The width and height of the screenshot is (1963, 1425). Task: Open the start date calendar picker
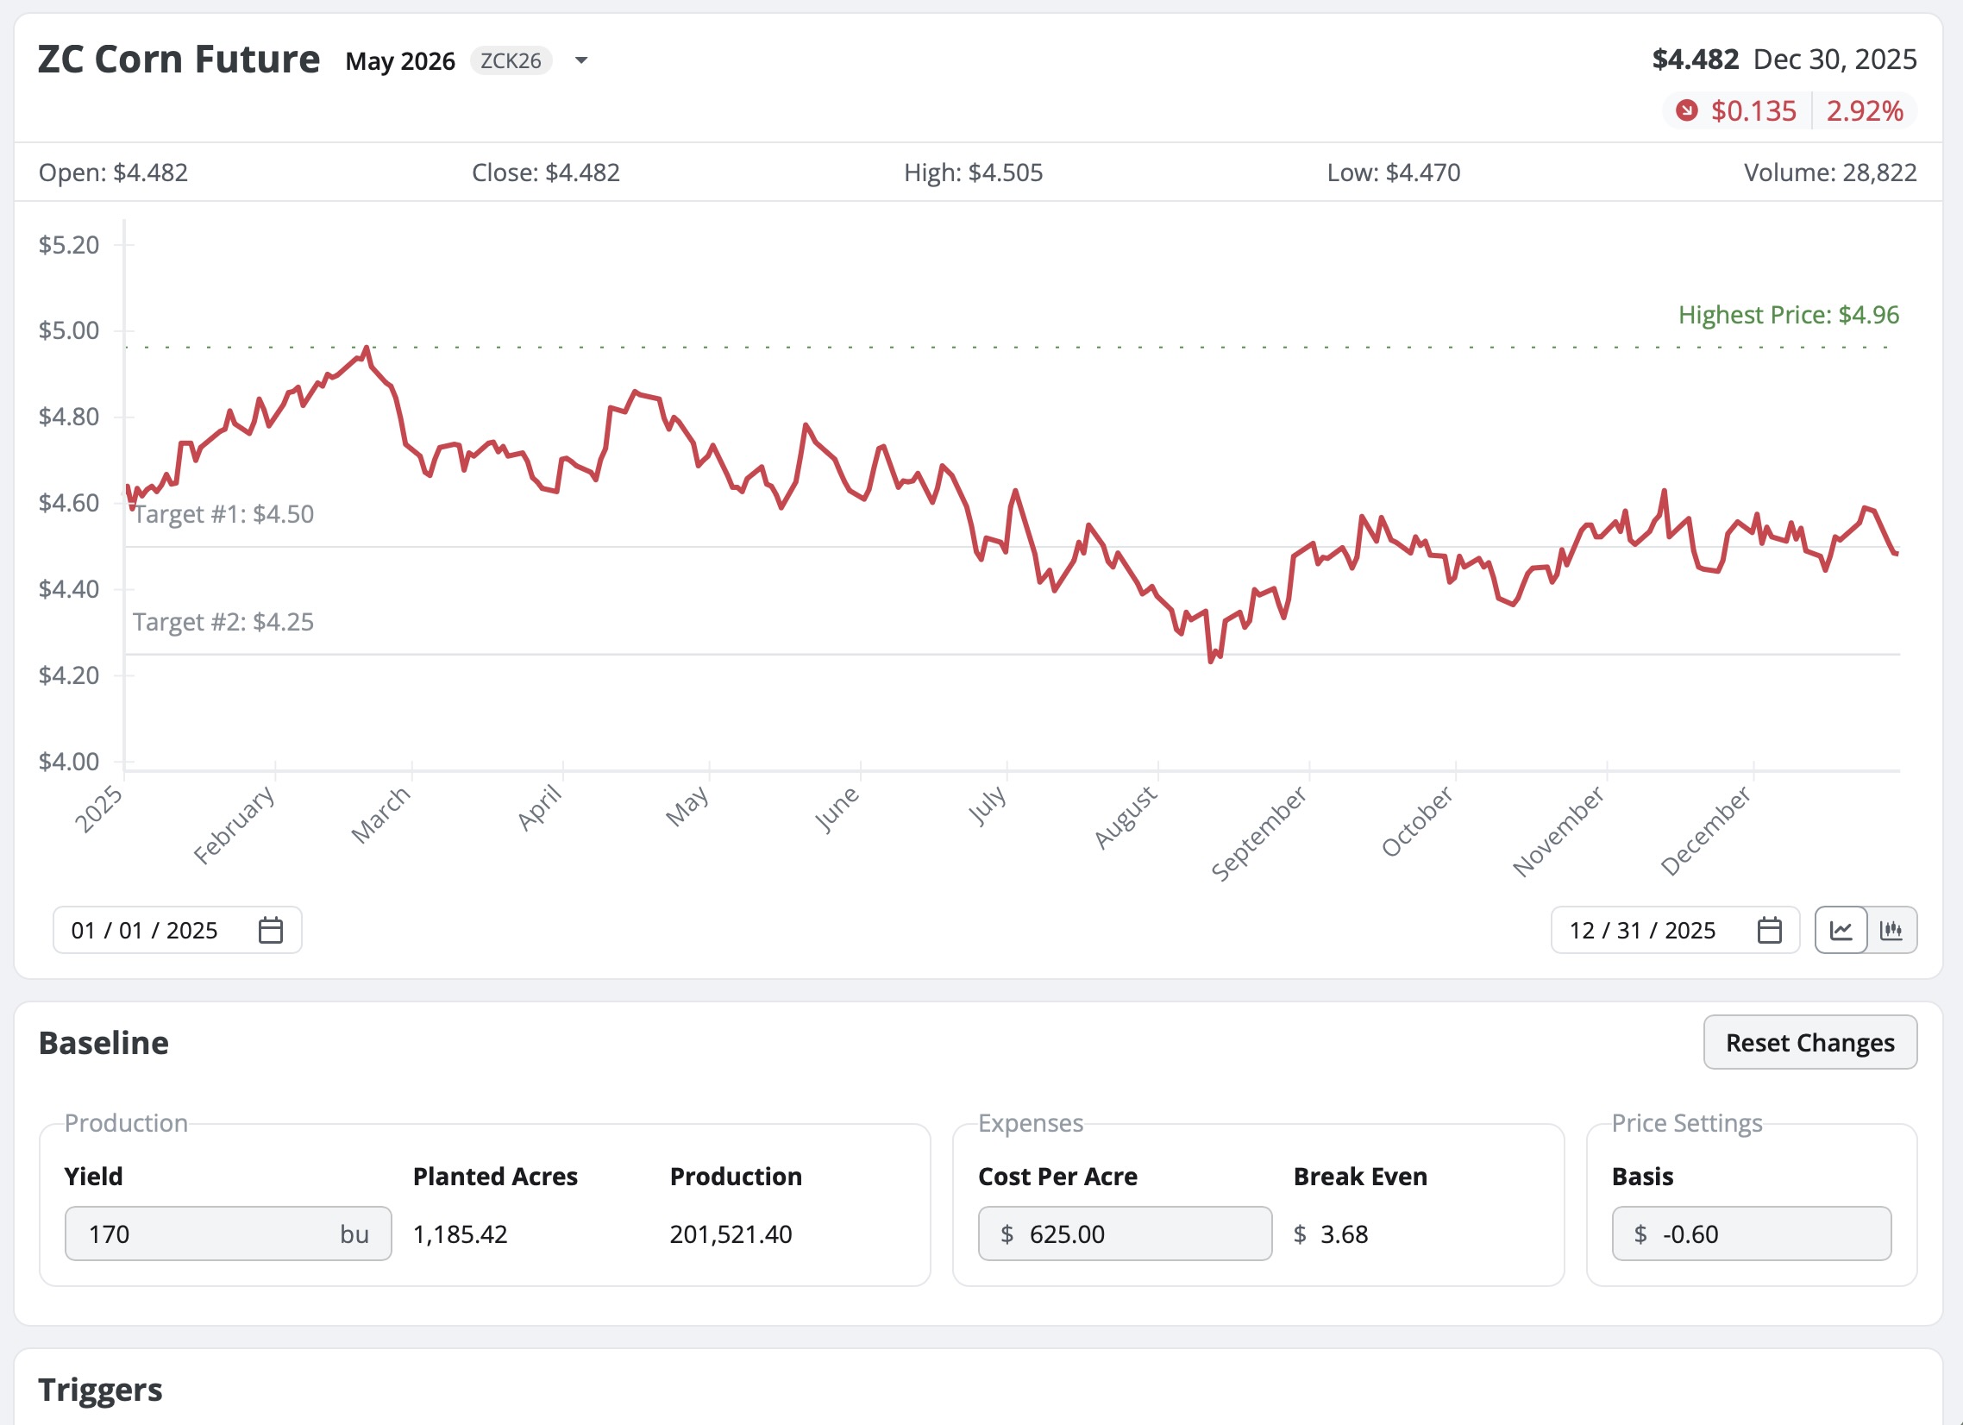[x=271, y=930]
